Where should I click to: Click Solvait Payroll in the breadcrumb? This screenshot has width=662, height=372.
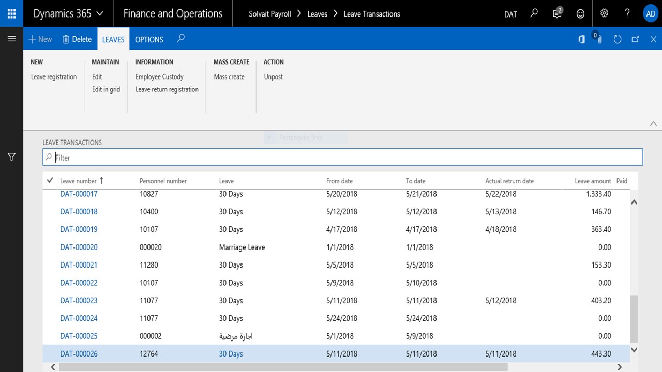[269, 14]
